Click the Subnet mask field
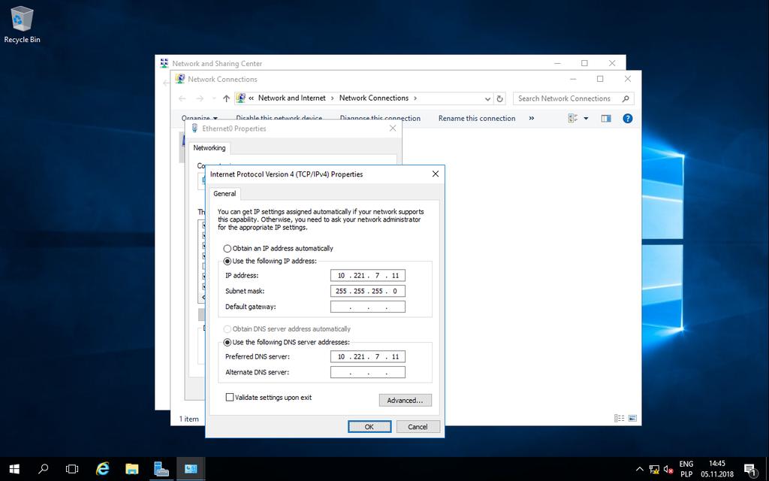 pyautogui.click(x=368, y=291)
